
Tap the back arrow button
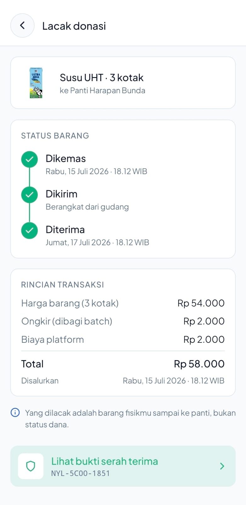(x=22, y=26)
